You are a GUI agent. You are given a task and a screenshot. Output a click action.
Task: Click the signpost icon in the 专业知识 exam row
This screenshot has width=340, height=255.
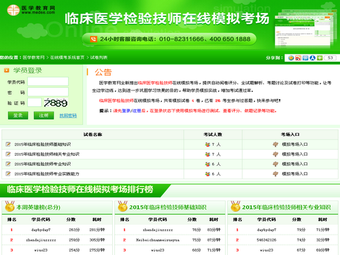(x=275, y=164)
